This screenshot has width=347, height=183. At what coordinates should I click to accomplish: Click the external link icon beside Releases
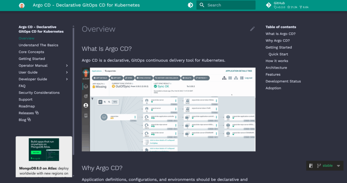pyautogui.click(x=37, y=113)
